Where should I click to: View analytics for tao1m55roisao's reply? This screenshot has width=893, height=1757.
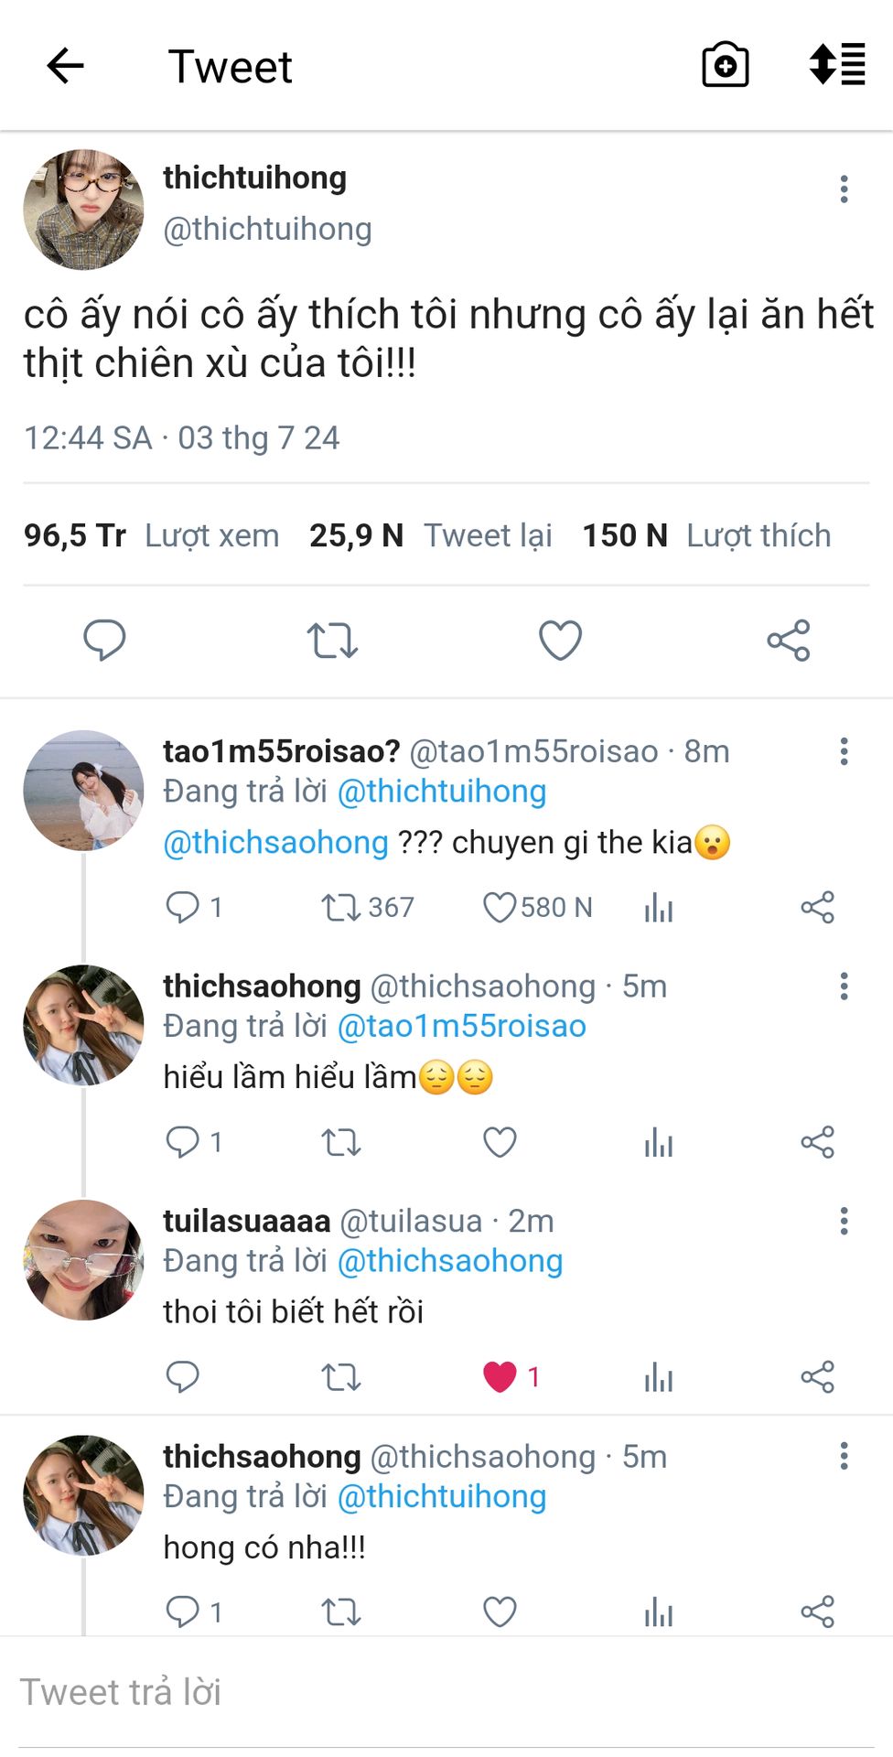point(659,908)
